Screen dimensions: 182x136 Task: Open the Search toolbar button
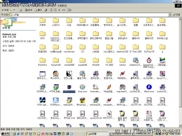click(x=28, y=10)
